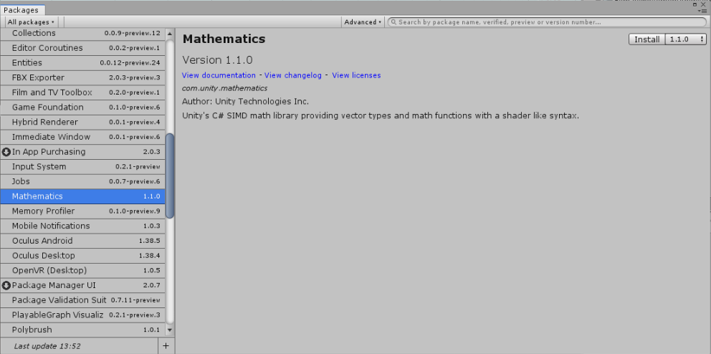Click the search magnifier icon
The width and height of the screenshot is (711, 354).
click(x=393, y=22)
